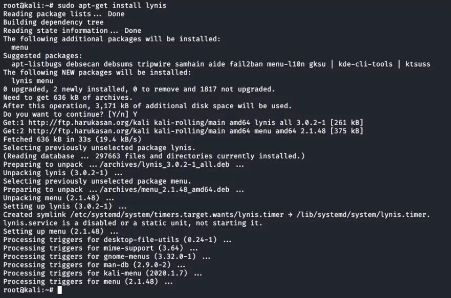The height and width of the screenshot is (298, 451).
Task: Click the 'lynis.service is a disabled' message
Action: tap(132, 223)
